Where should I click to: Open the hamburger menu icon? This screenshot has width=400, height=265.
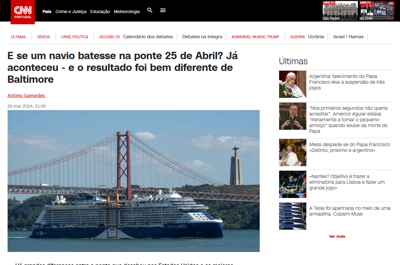tap(163, 10)
